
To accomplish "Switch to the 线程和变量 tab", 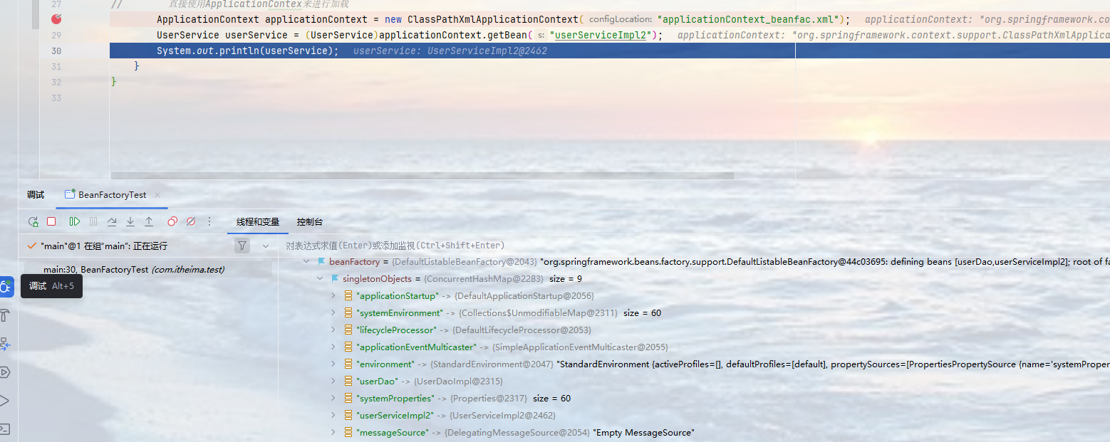I will point(258,222).
